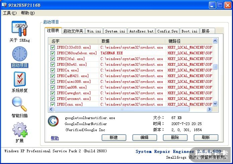Screen dimensions: 233x164
Task: Open the 帮助(H) menu
Action: (28, 13)
